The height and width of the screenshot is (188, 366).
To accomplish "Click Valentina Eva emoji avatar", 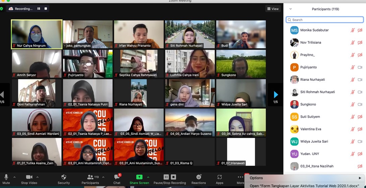I will (294, 129).
